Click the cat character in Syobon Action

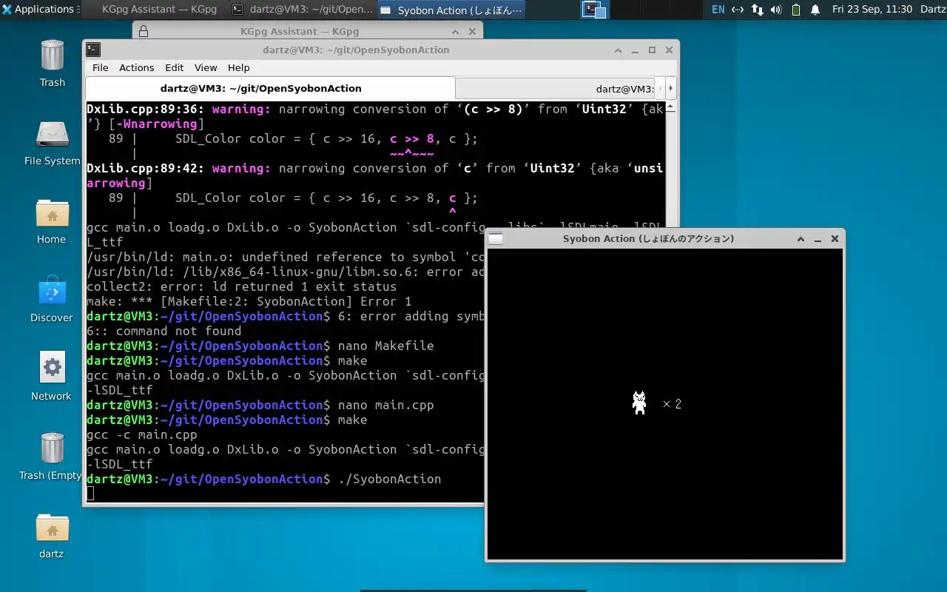(x=639, y=403)
